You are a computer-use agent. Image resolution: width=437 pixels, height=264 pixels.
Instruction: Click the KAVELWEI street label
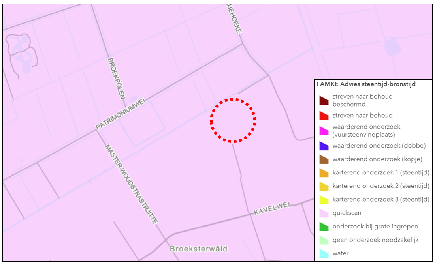coord(272,208)
